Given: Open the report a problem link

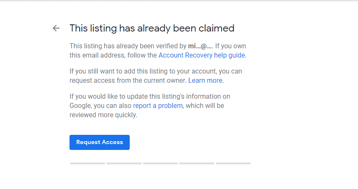Looking at the screenshot, I should point(158,105).
